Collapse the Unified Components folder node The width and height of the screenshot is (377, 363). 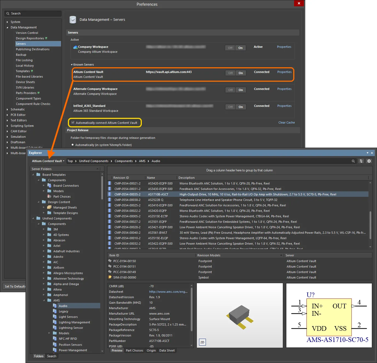33,218
